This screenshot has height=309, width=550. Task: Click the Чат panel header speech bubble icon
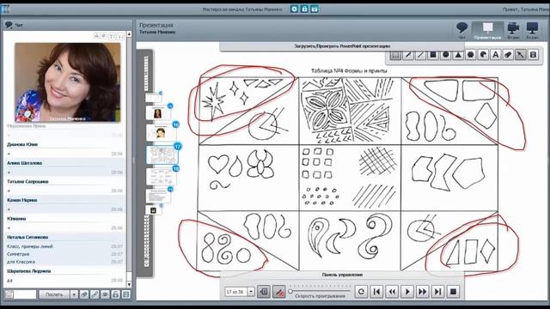point(9,25)
